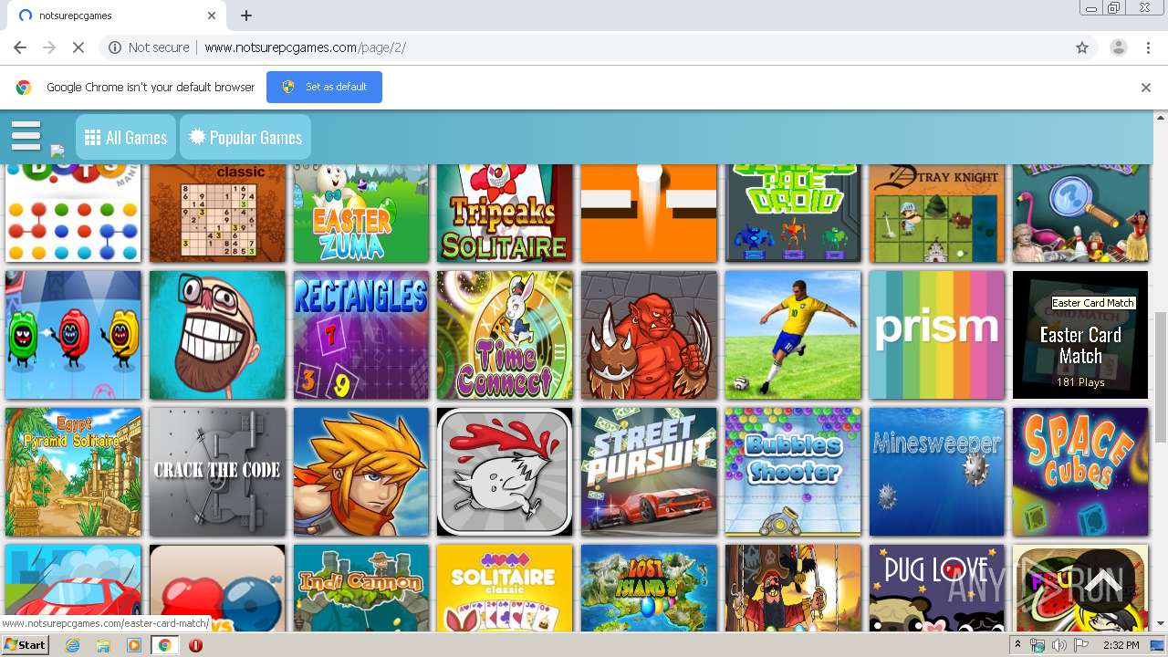1168x657 pixels.
Task: Open File Explorer from the taskbar
Action: tap(103, 645)
